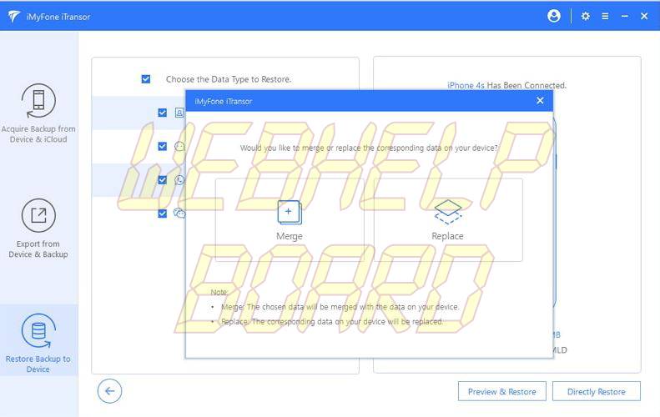Minimize the iMyFone iTransor window
The width and height of the screenshot is (660, 417).
[x=625, y=16]
